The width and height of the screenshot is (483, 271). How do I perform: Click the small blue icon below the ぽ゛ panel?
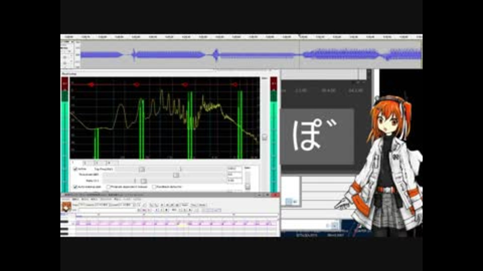289,202
